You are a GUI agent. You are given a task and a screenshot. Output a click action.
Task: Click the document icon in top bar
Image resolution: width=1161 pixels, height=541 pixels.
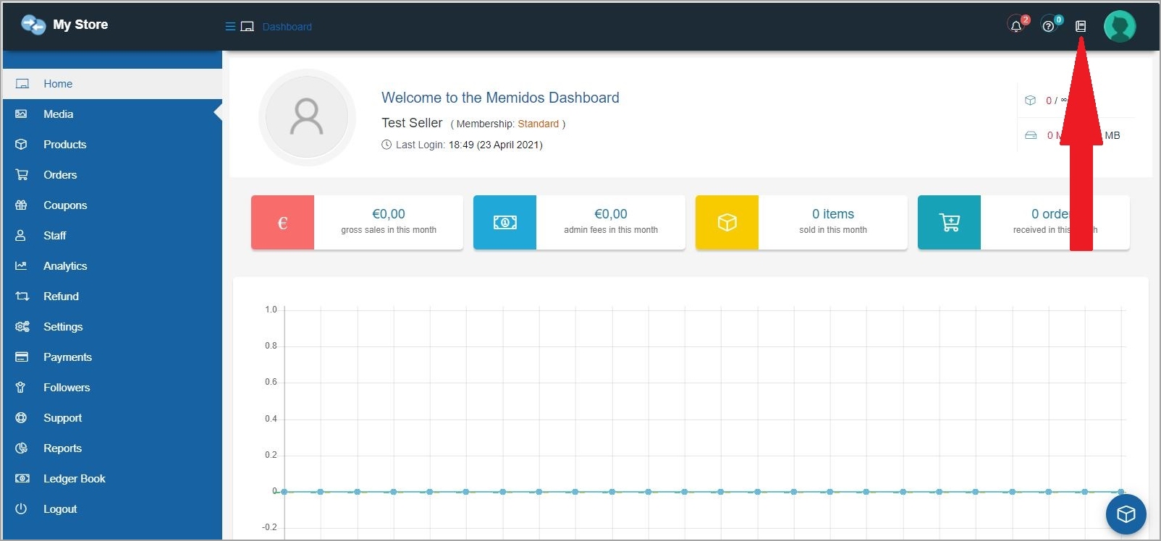tap(1081, 26)
